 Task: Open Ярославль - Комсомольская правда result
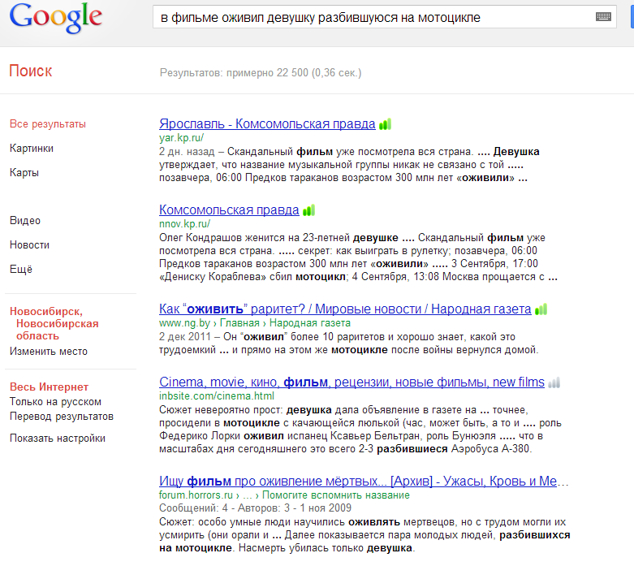267,123
